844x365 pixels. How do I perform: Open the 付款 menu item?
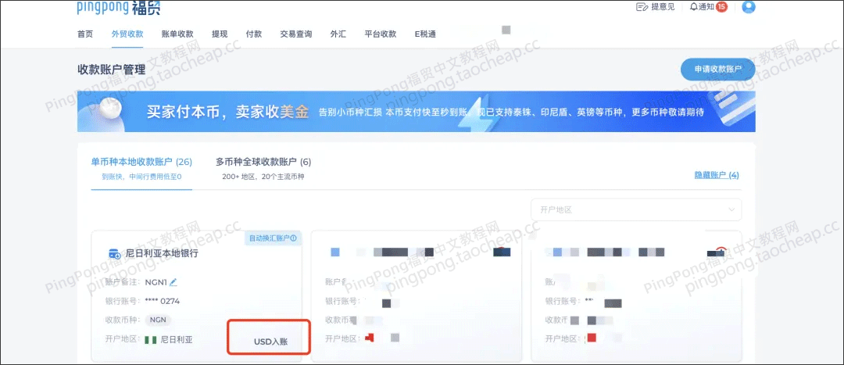(x=253, y=34)
